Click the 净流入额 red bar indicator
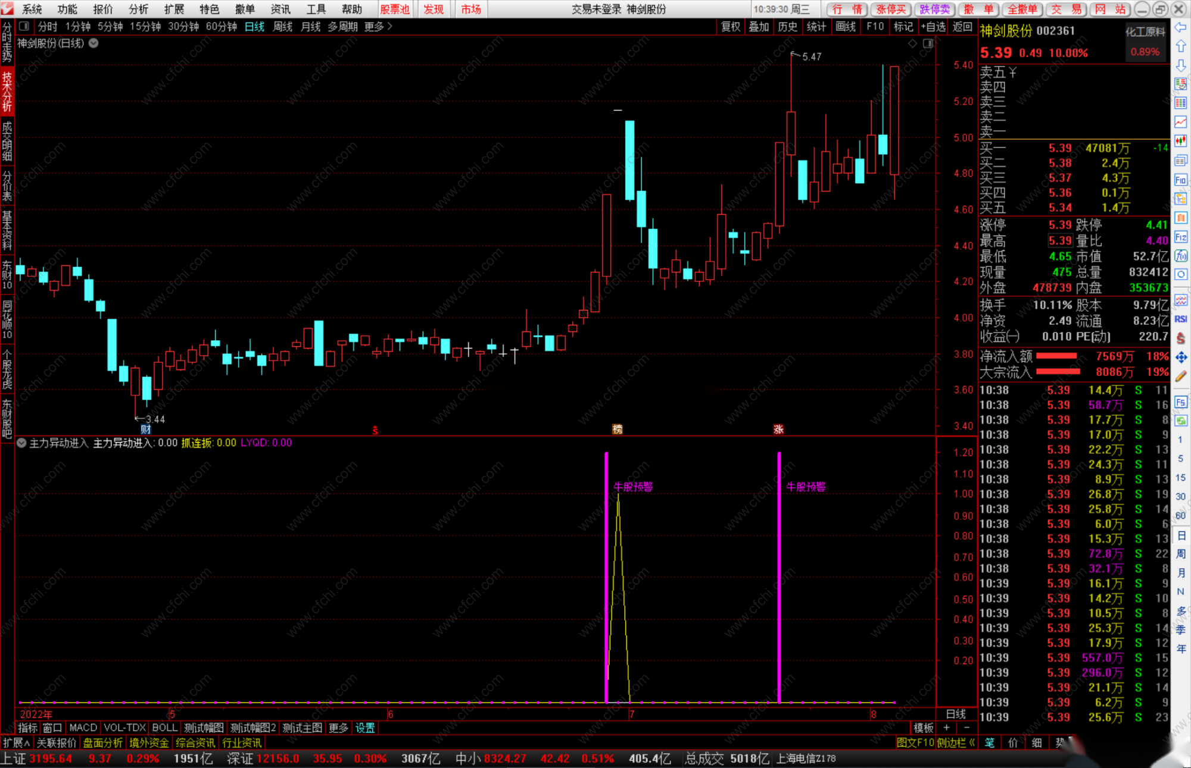This screenshot has width=1191, height=768. pyautogui.click(x=1056, y=356)
